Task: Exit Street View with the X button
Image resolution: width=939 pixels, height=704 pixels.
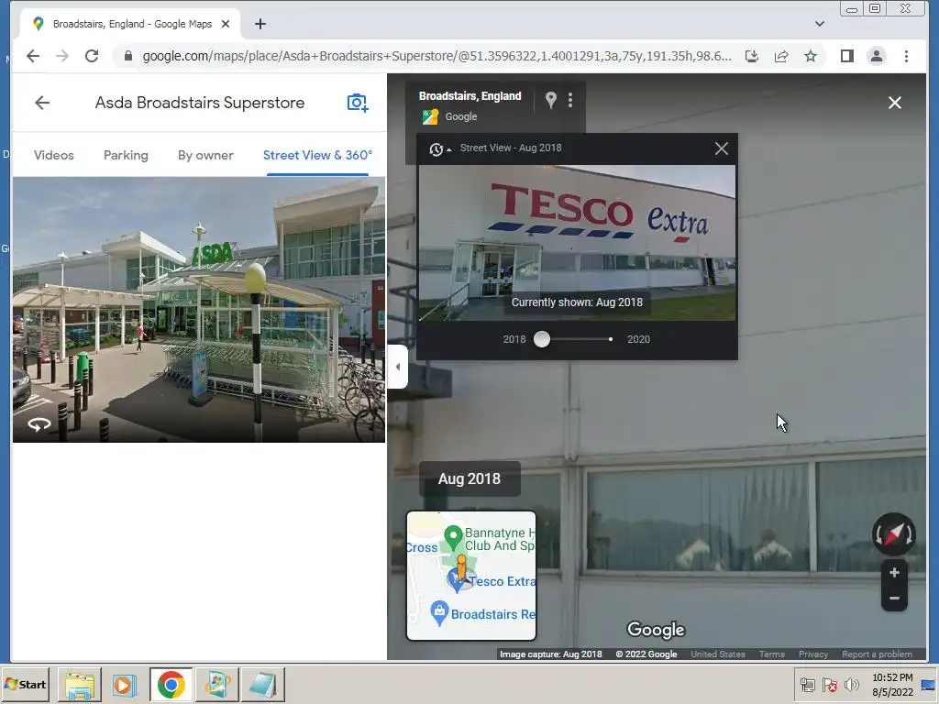Action: 895,103
